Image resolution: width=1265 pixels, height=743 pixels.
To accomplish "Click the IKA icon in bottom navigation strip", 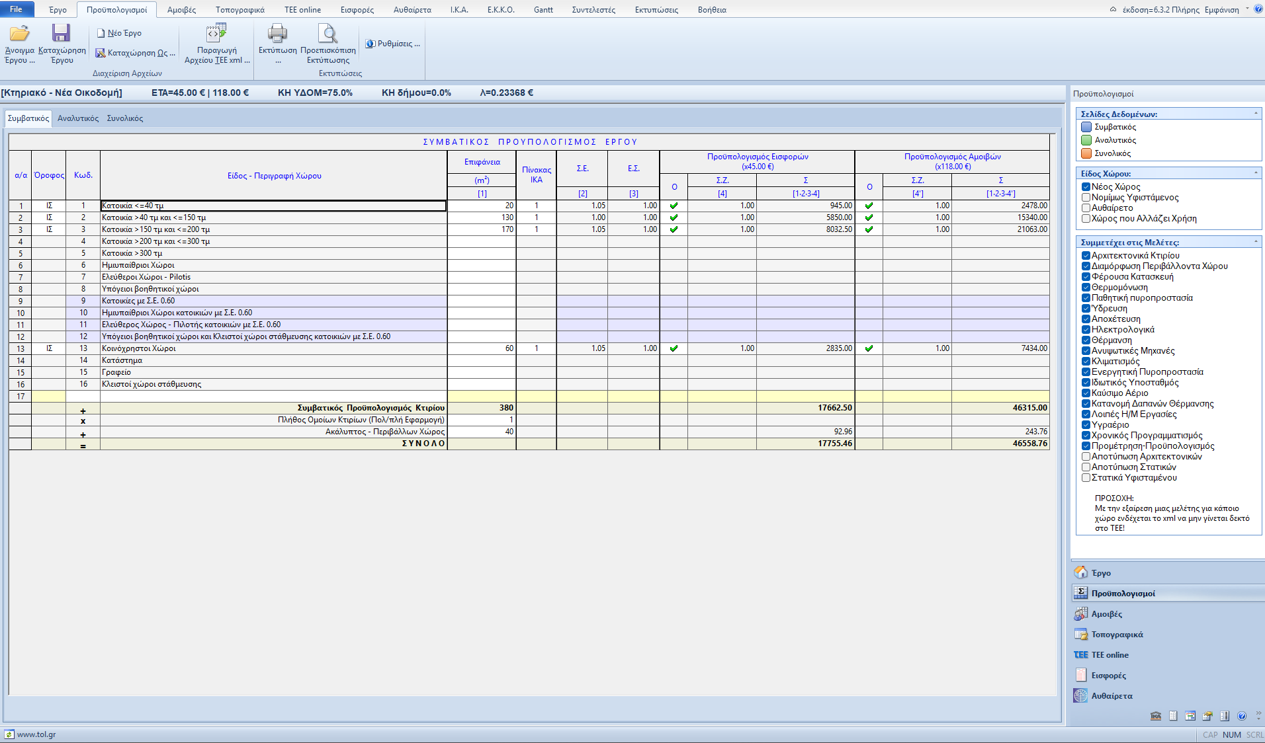I will [1156, 716].
